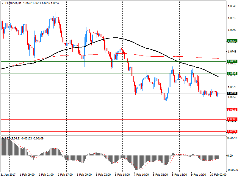The height and width of the screenshot is (178, 238).
Task: Select the 7 Feb 10:00 time label
Action: [141, 175]
